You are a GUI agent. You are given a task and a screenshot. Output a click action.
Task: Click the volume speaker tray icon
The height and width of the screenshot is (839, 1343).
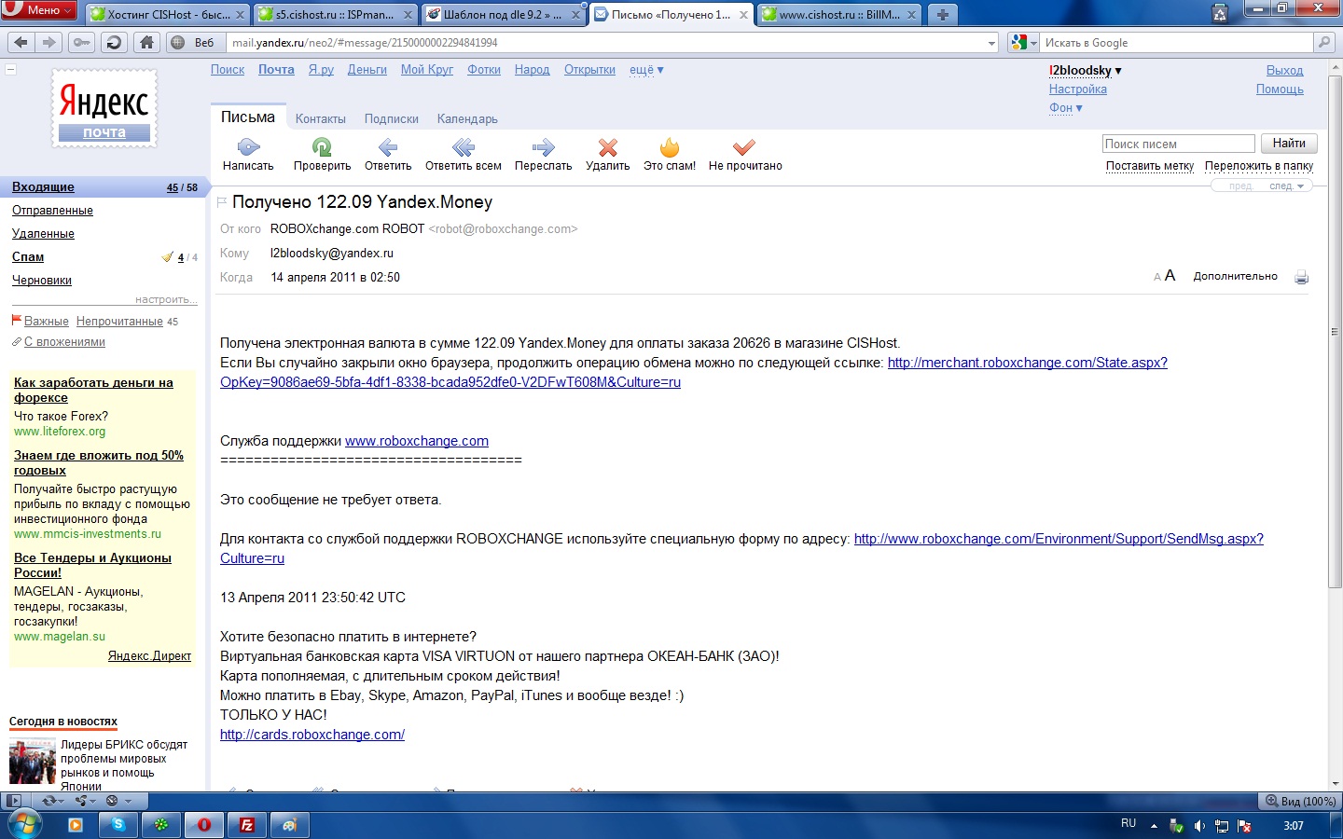point(1199,826)
